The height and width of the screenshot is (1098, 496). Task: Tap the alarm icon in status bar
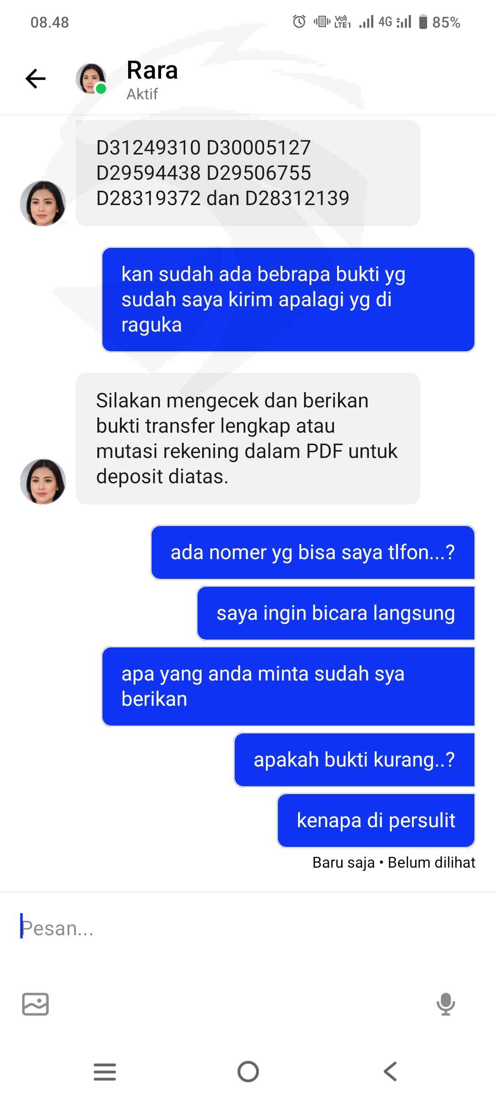(x=299, y=22)
